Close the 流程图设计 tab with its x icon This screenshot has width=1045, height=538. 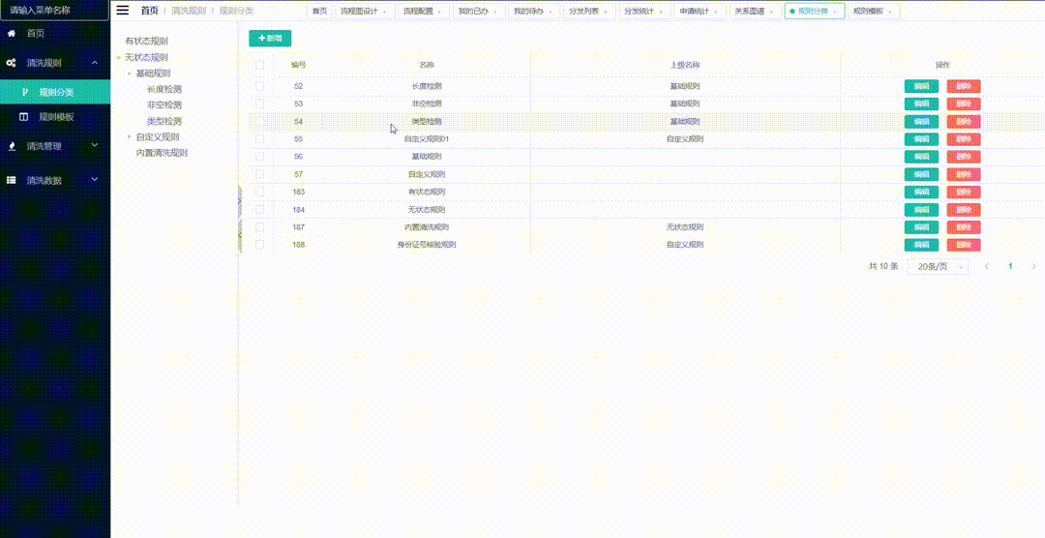385,12
